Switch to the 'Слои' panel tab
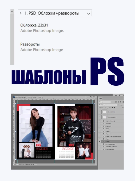Screen dimensions: 135x181 100,99
